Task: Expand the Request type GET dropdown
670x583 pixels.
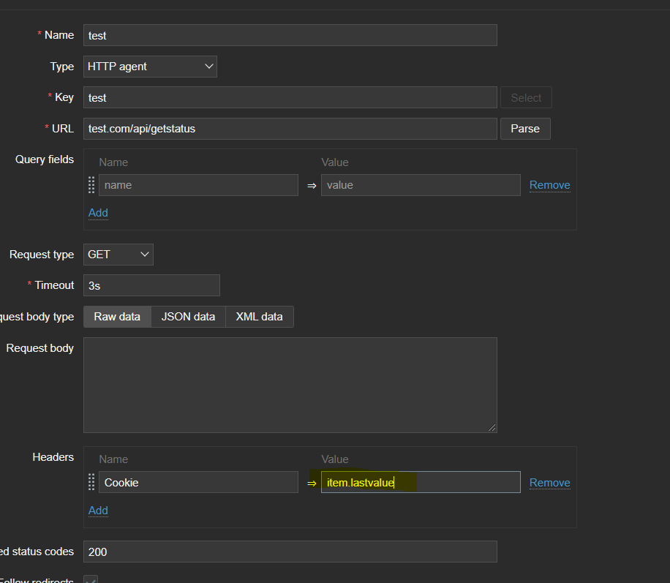Action: 118,255
